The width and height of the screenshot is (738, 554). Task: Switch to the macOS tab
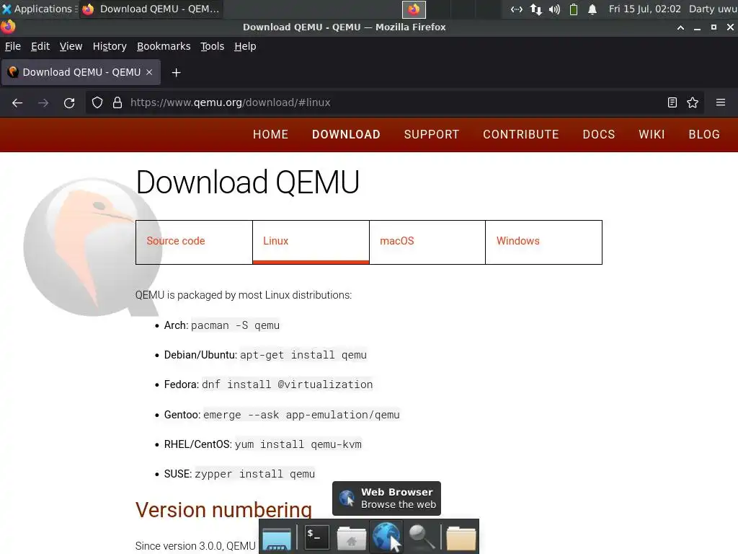(427, 242)
